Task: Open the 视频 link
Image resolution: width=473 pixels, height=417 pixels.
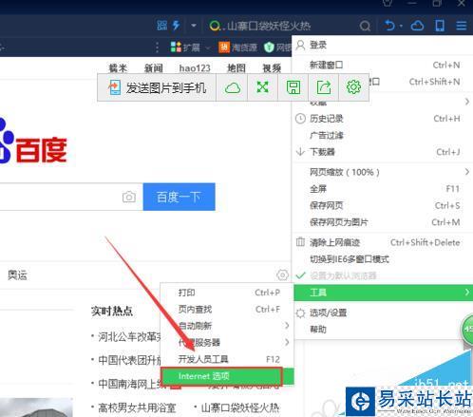Action: pos(272,68)
